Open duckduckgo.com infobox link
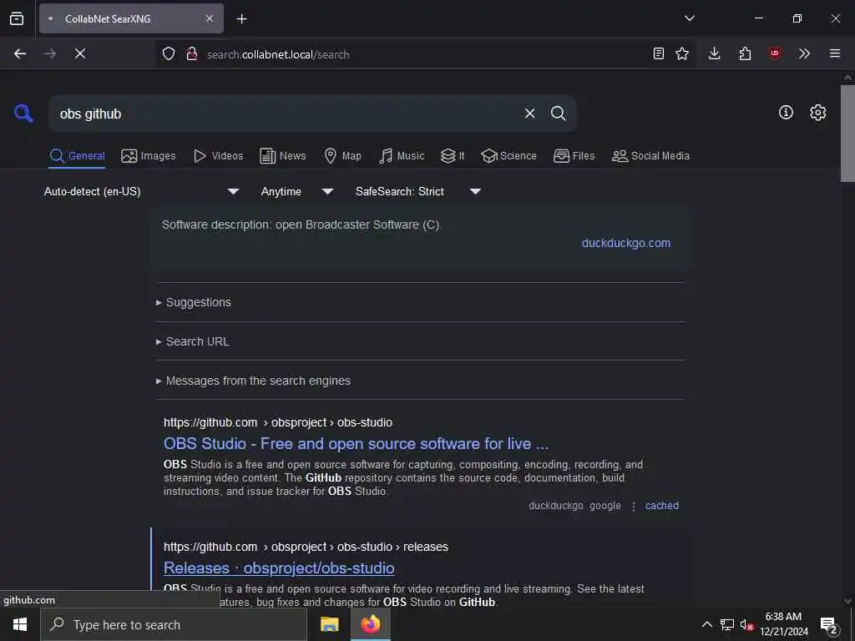 coord(626,243)
